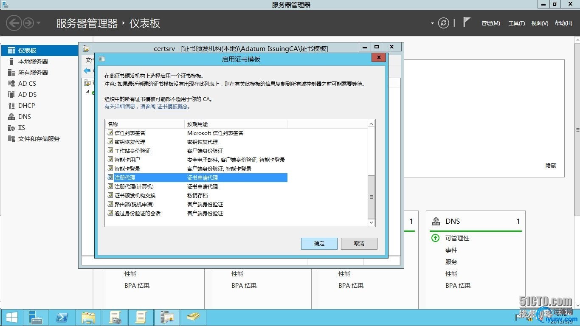
Task: Select the 智能卡登录 template row
Action: point(197,169)
